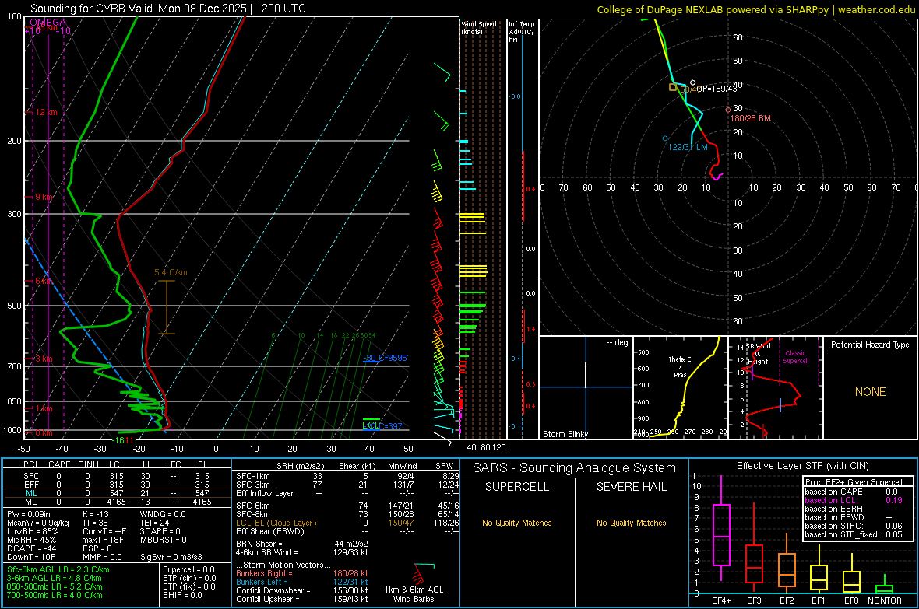Click the based on STPC: 0.06 line
The height and width of the screenshot is (609, 919).
click(854, 526)
